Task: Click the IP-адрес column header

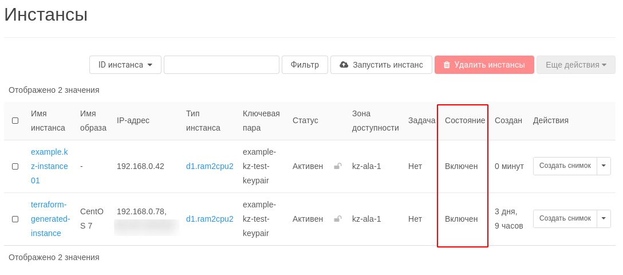Action: pyautogui.click(x=133, y=120)
